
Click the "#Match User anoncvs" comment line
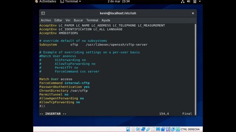58,56
